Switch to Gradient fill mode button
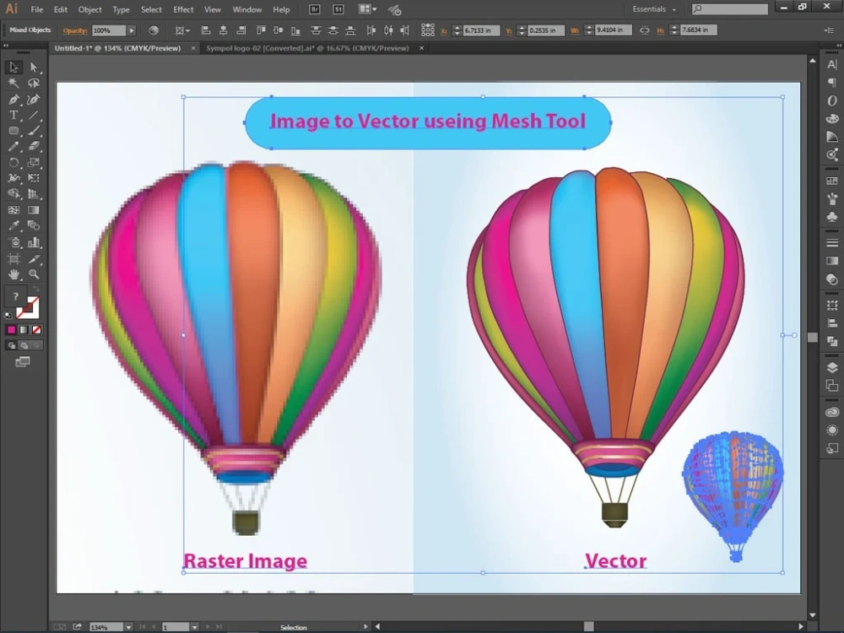The width and height of the screenshot is (844, 633). (x=24, y=330)
